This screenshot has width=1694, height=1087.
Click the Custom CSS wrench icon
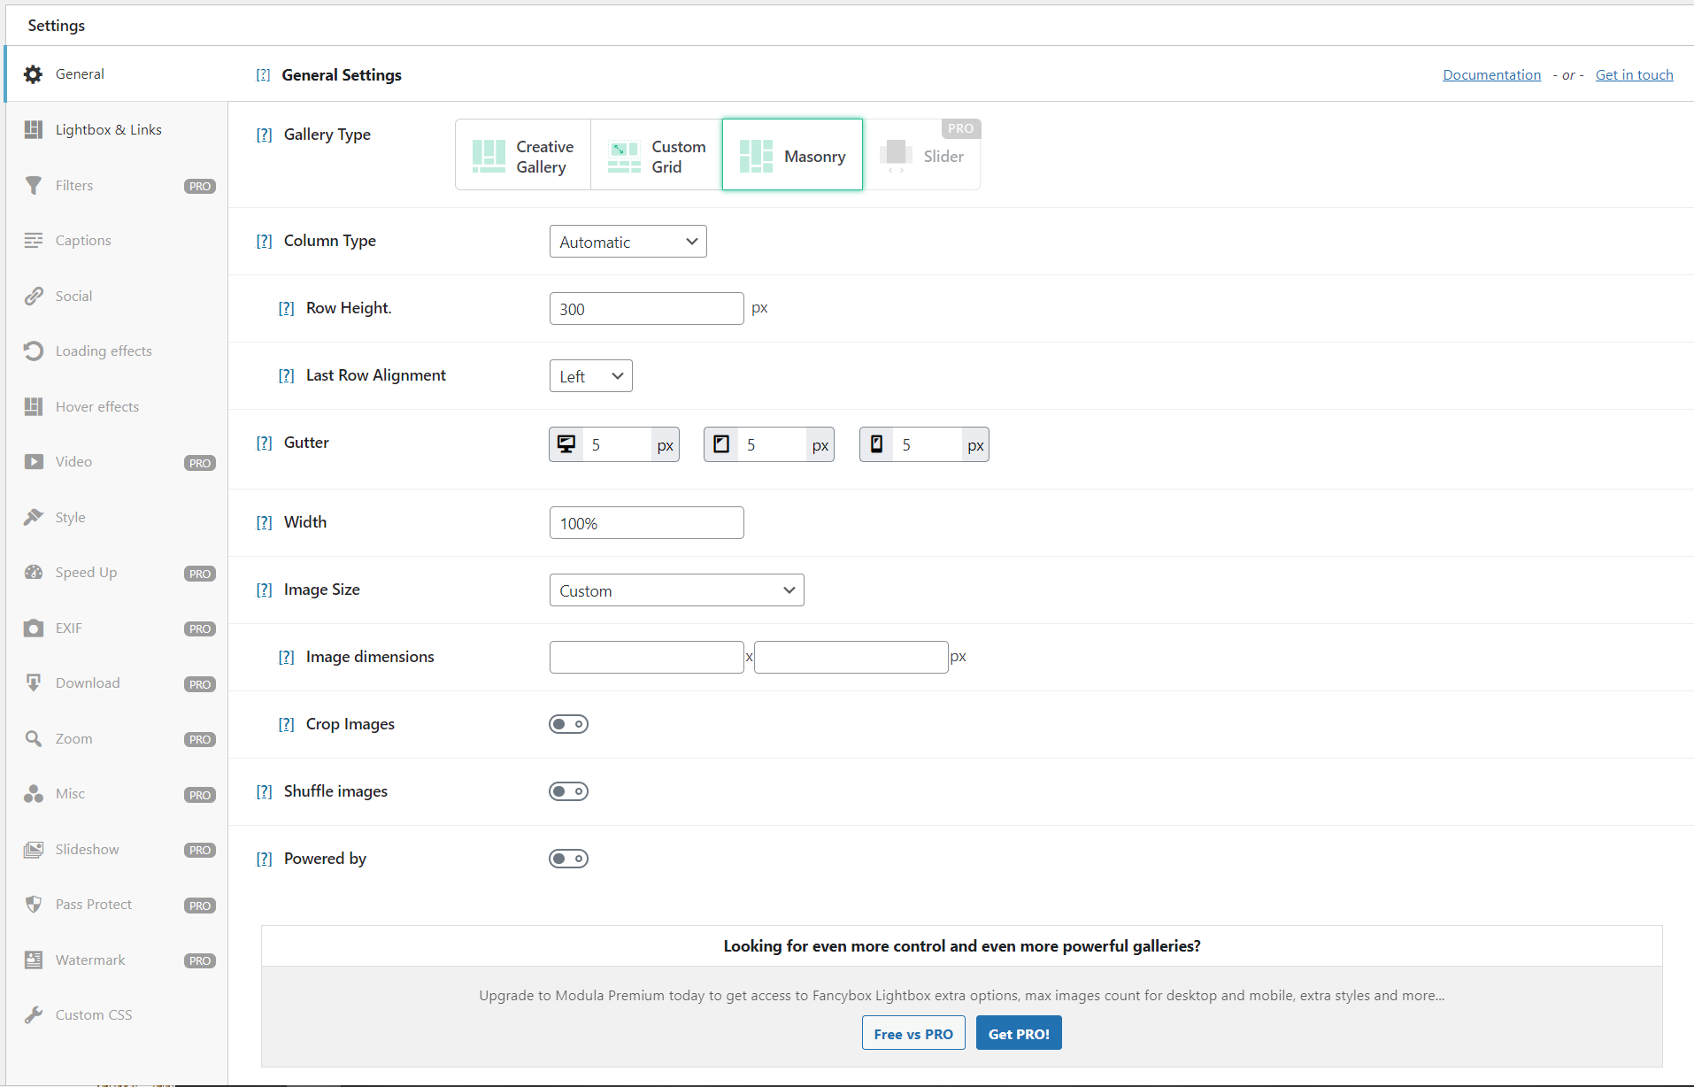pos(34,1015)
